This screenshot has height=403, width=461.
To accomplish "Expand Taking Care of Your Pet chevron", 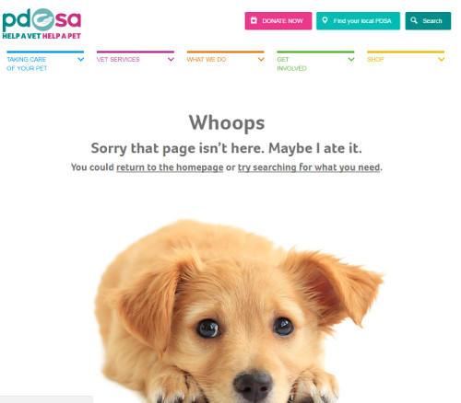I will pos(81,59).
